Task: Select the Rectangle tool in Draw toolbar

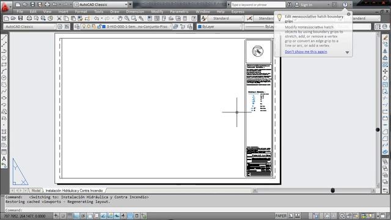Action: [4, 65]
